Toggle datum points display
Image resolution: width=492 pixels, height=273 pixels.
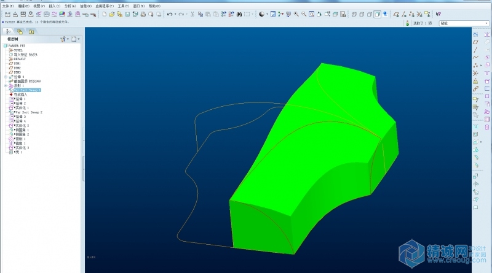tap(411, 14)
